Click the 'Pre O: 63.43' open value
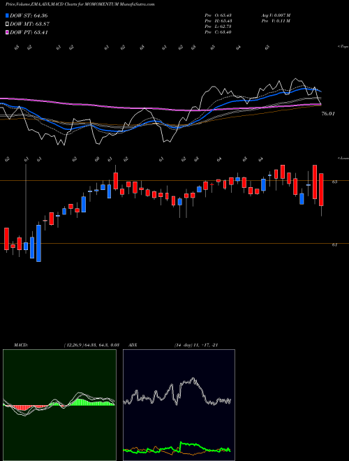 pos(218,15)
